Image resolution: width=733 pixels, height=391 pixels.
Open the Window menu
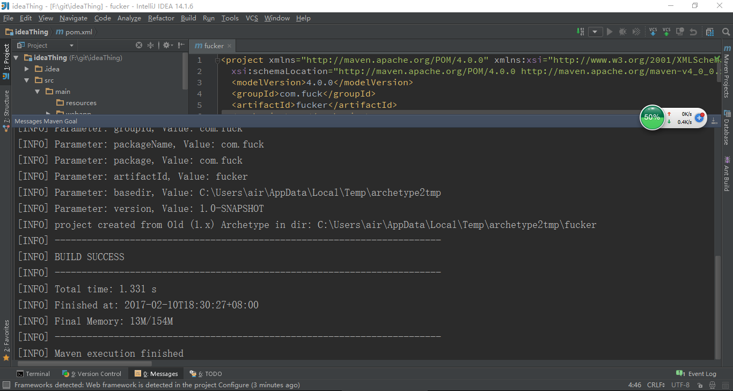277,18
